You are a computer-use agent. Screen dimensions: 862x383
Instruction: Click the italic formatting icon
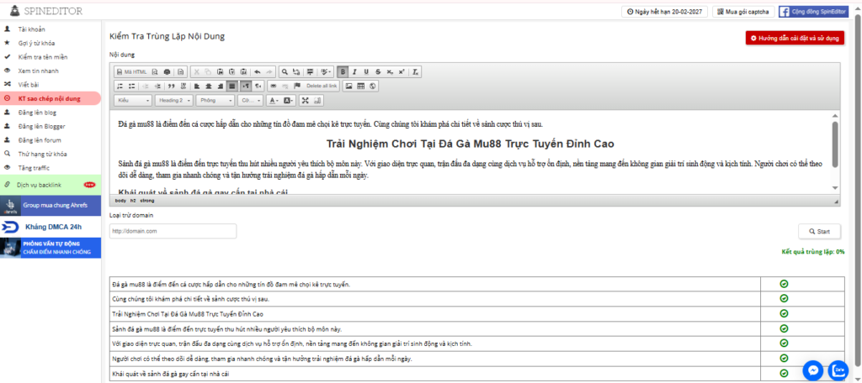coord(354,71)
